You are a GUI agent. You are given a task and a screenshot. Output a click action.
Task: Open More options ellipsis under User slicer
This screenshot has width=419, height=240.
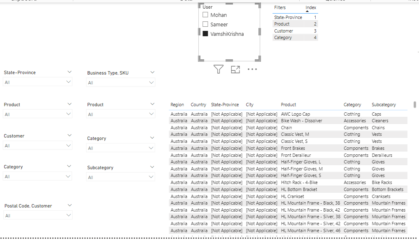pyautogui.click(x=252, y=69)
